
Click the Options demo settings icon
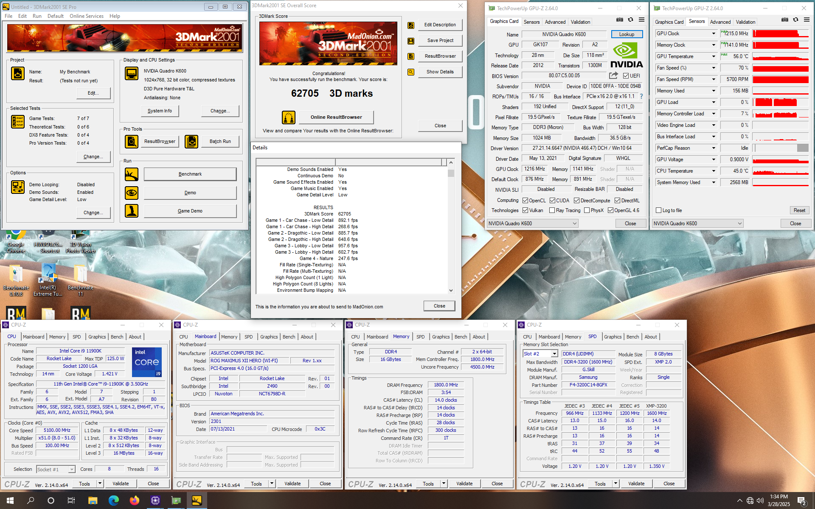click(x=18, y=187)
